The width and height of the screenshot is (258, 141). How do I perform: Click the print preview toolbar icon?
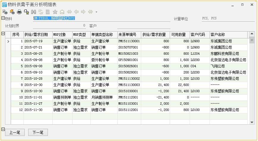[5, 12]
